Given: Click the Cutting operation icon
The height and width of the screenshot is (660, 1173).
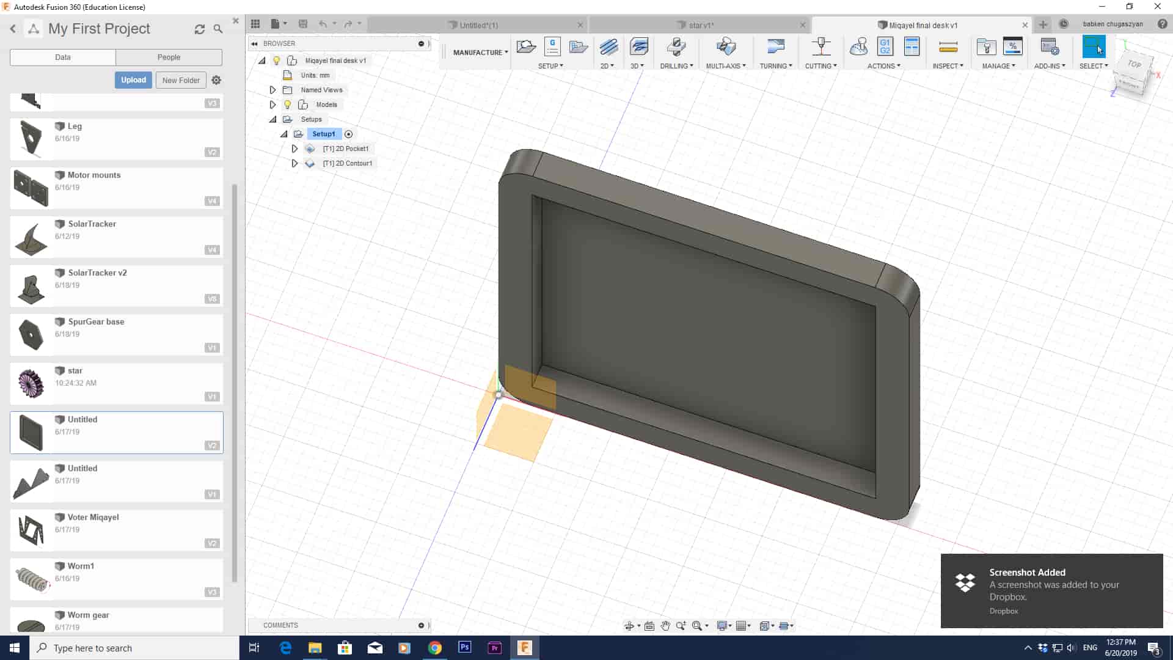Looking at the screenshot, I should point(820,47).
